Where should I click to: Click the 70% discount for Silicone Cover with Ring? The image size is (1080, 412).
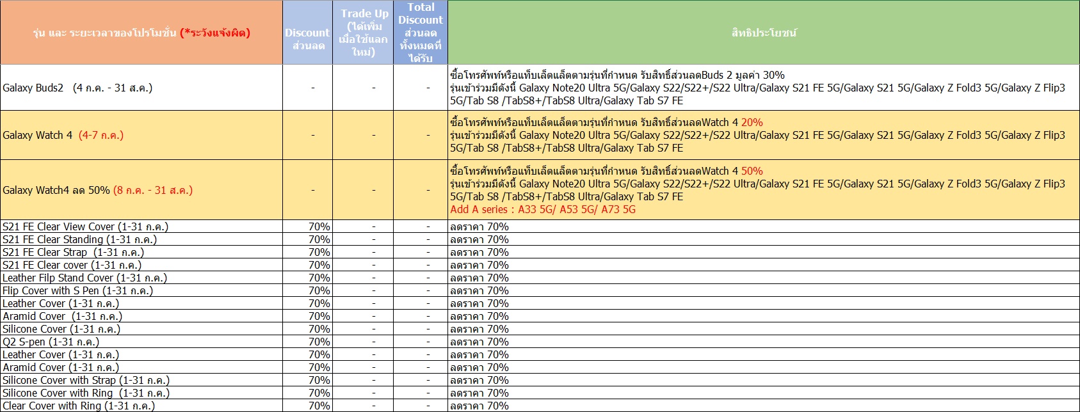307,393
